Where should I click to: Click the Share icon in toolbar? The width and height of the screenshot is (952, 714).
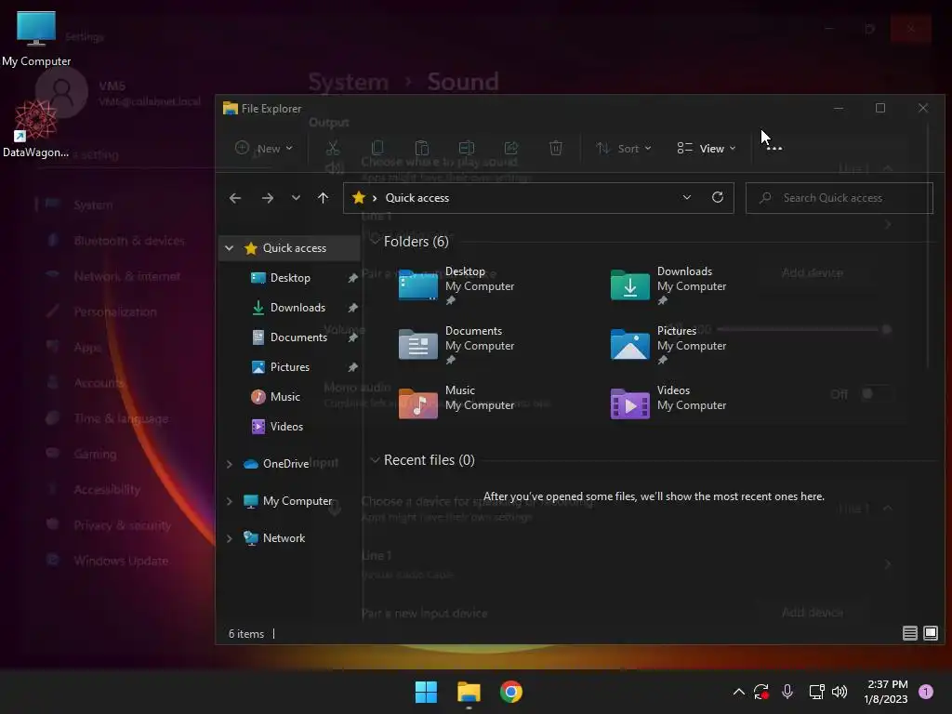coord(511,148)
